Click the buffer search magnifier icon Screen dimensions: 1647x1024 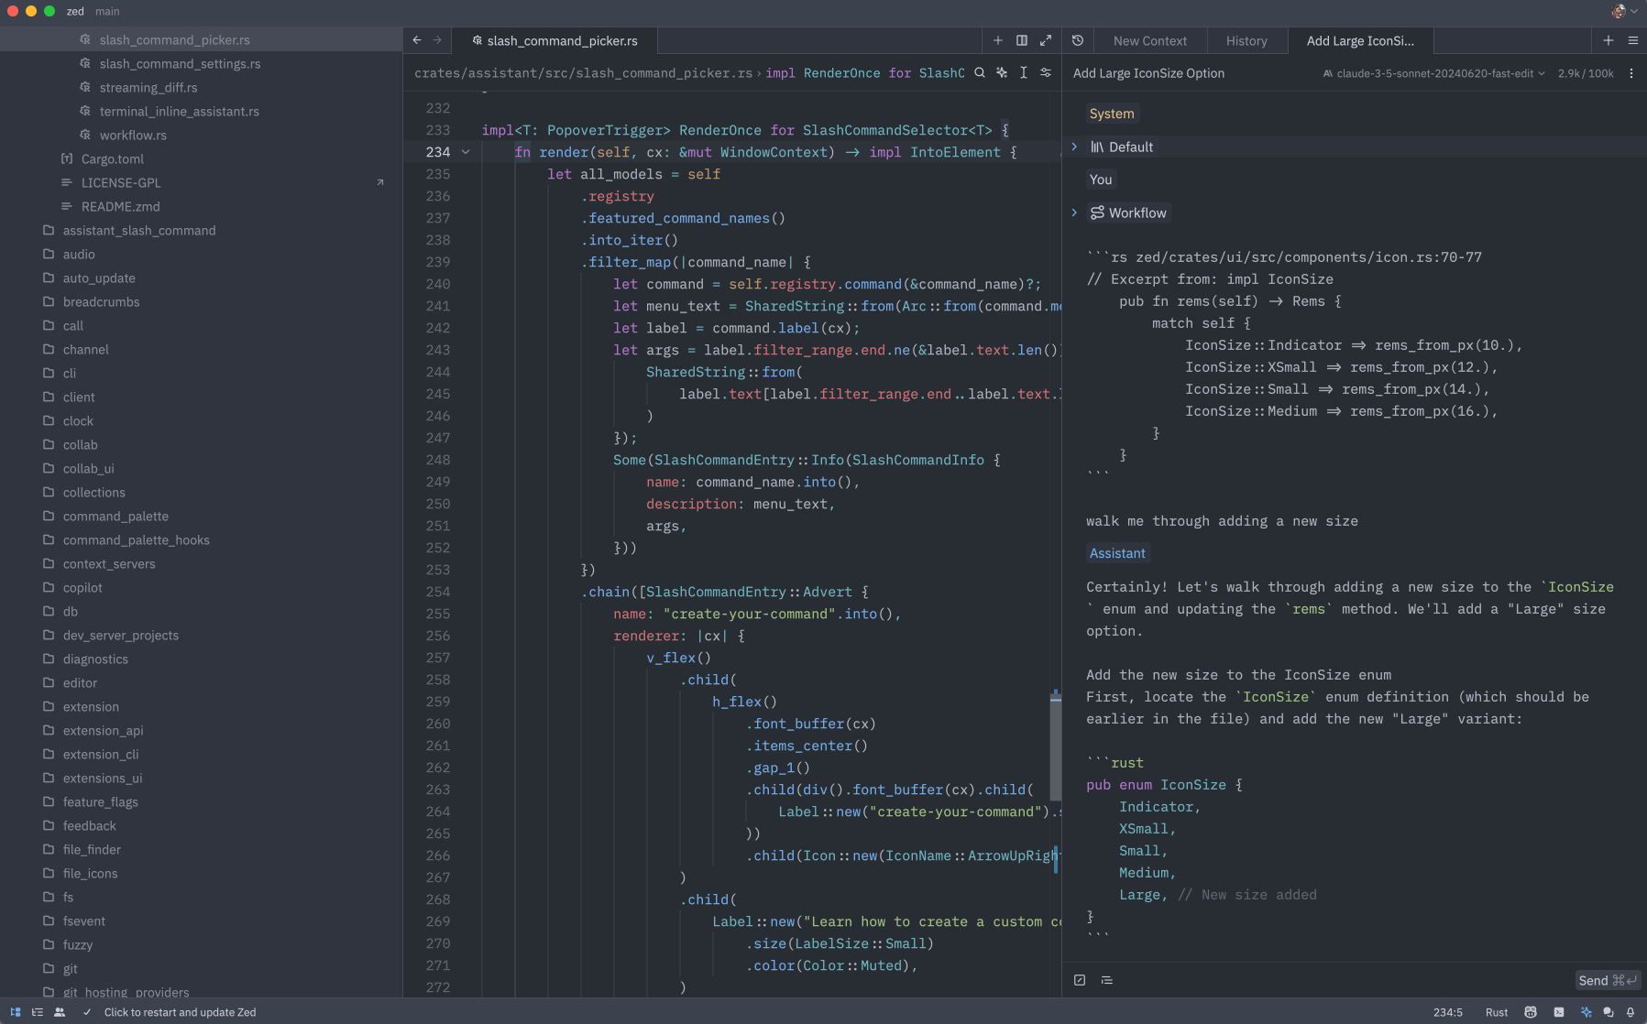pyautogui.click(x=980, y=73)
